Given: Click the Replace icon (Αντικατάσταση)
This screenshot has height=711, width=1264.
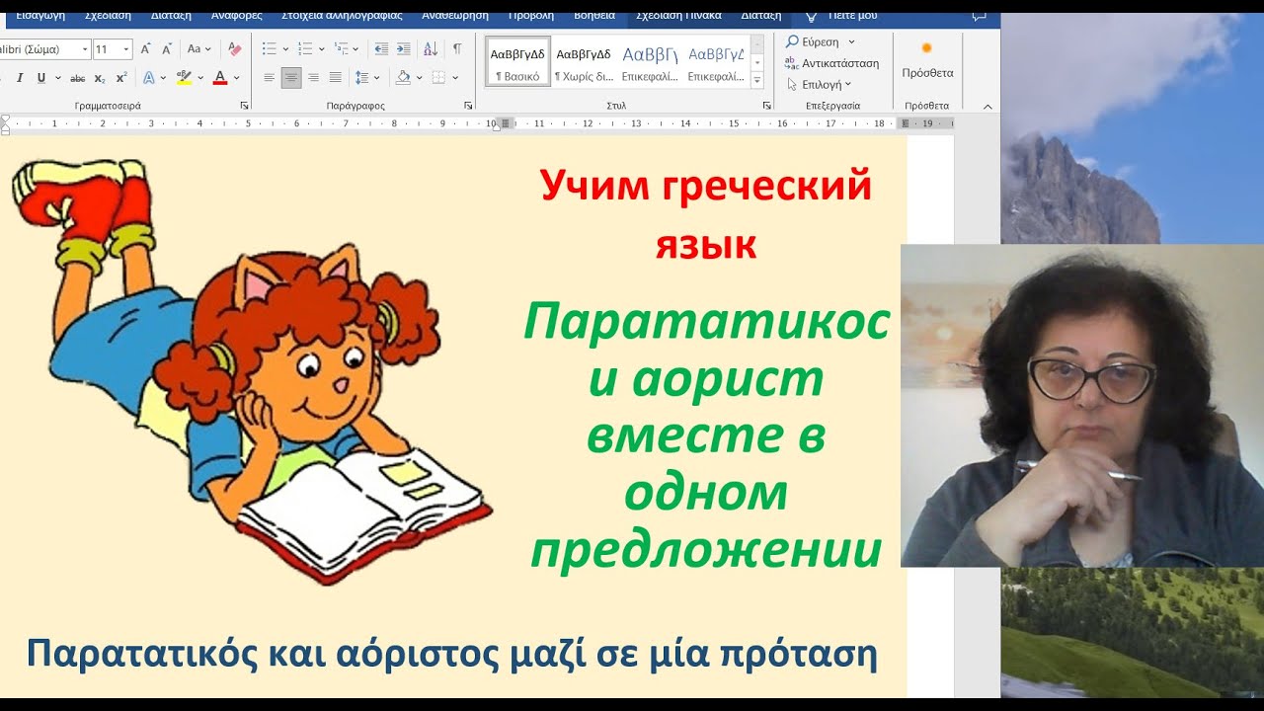Looking at the screenshot, I should point(791,63).
